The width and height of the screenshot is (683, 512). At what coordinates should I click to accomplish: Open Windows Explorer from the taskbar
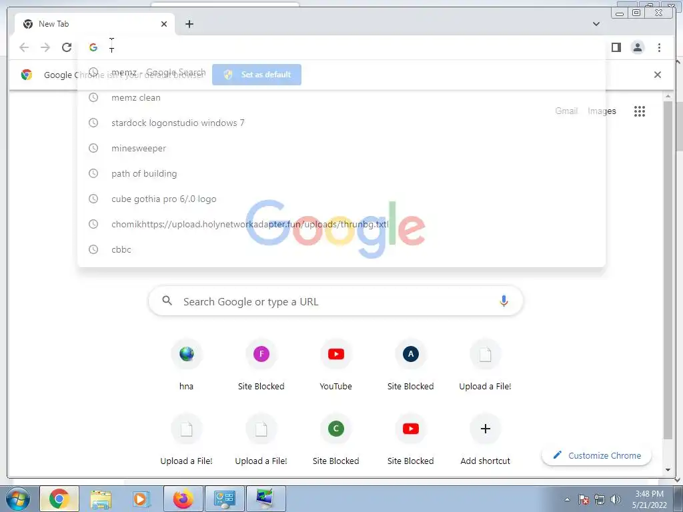101,499
